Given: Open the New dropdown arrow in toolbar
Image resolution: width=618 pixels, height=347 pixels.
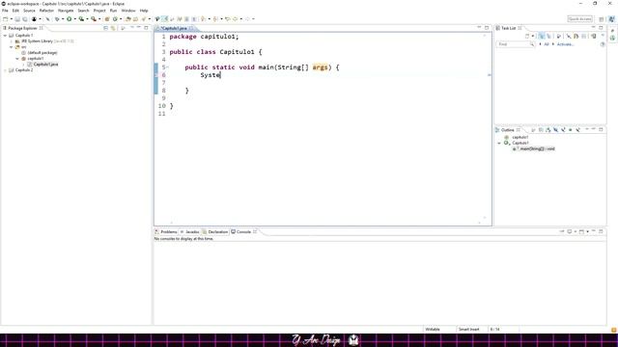Looking at the screenshot, I should tap(11, 19).
